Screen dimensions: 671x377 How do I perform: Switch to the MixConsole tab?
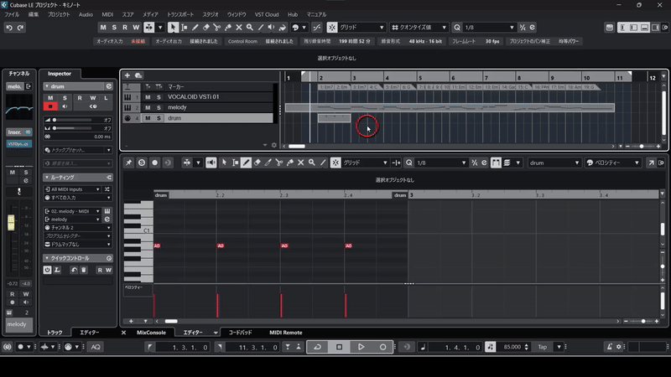(151, 332)
